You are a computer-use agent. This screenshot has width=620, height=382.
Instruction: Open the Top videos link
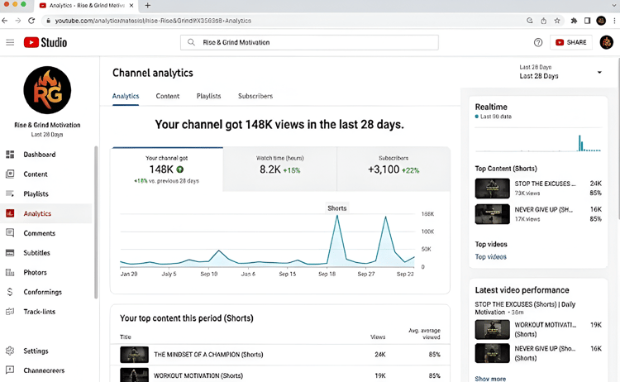point(491,256)
